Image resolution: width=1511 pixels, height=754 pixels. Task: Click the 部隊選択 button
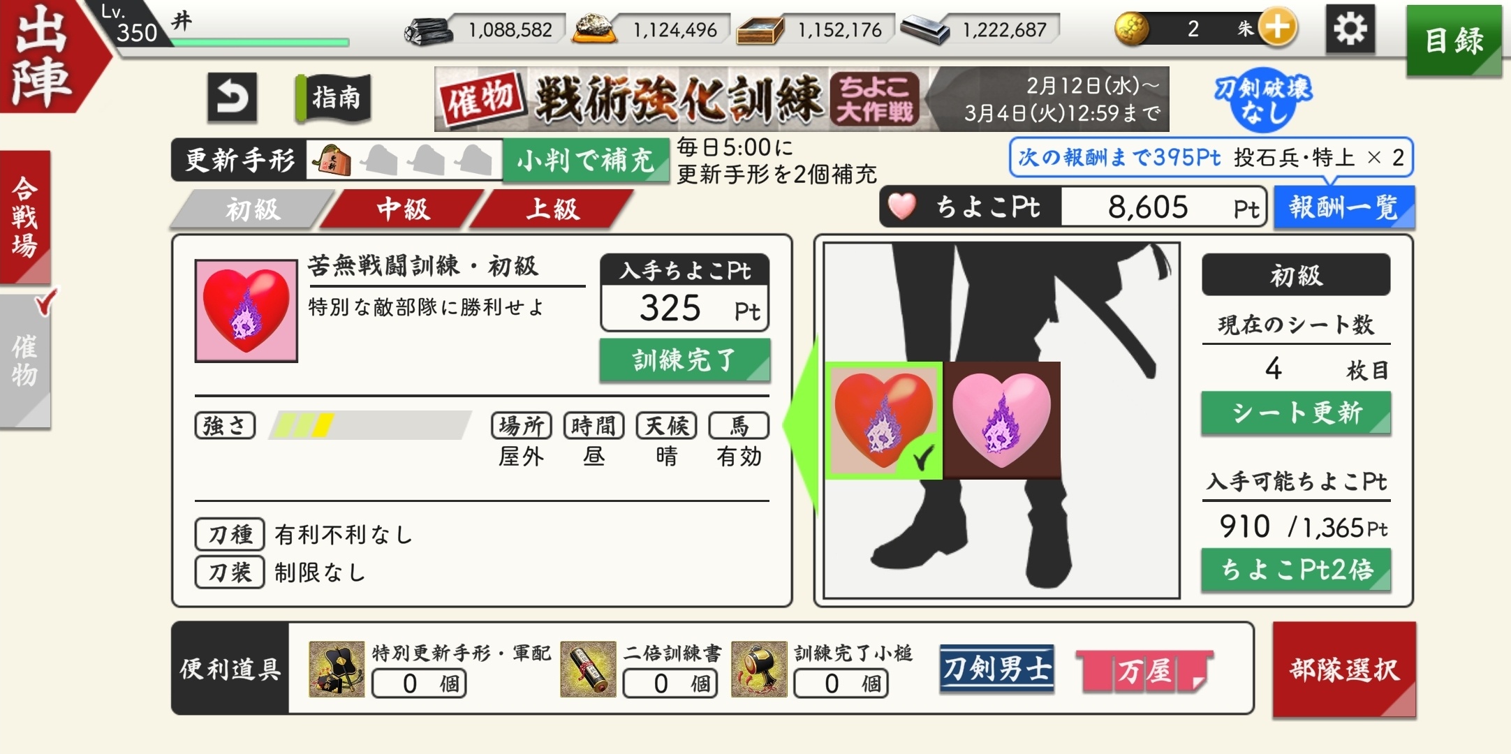(1344, 670)
